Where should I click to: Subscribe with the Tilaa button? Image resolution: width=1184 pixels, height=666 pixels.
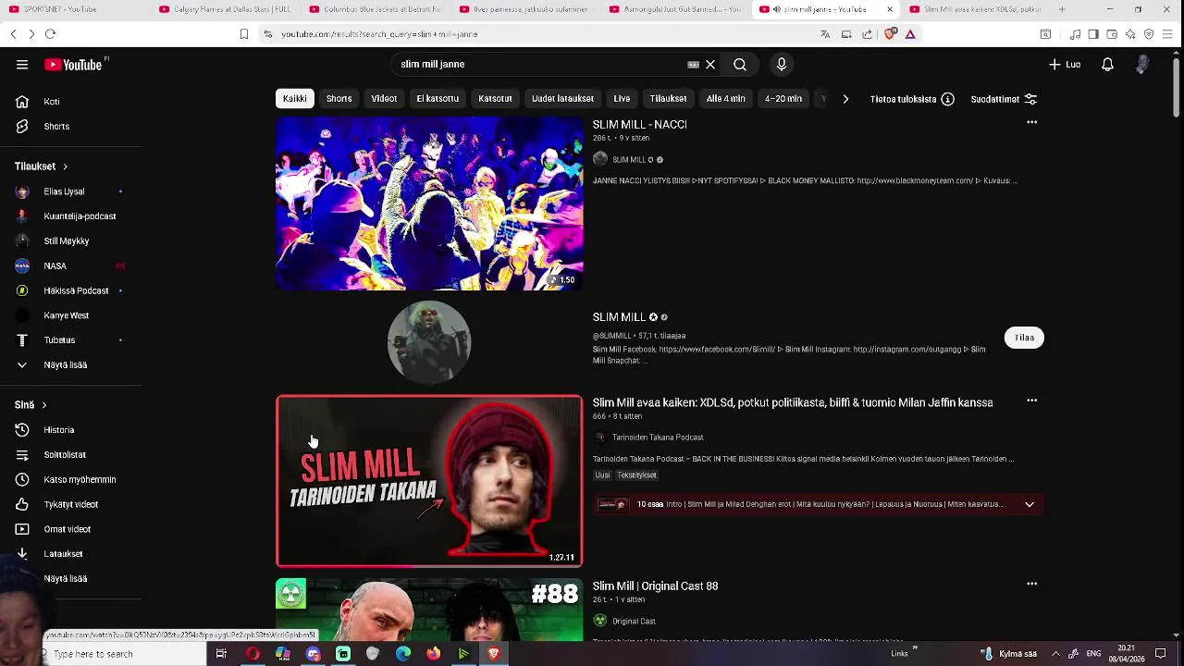[x=1024, y=338]
